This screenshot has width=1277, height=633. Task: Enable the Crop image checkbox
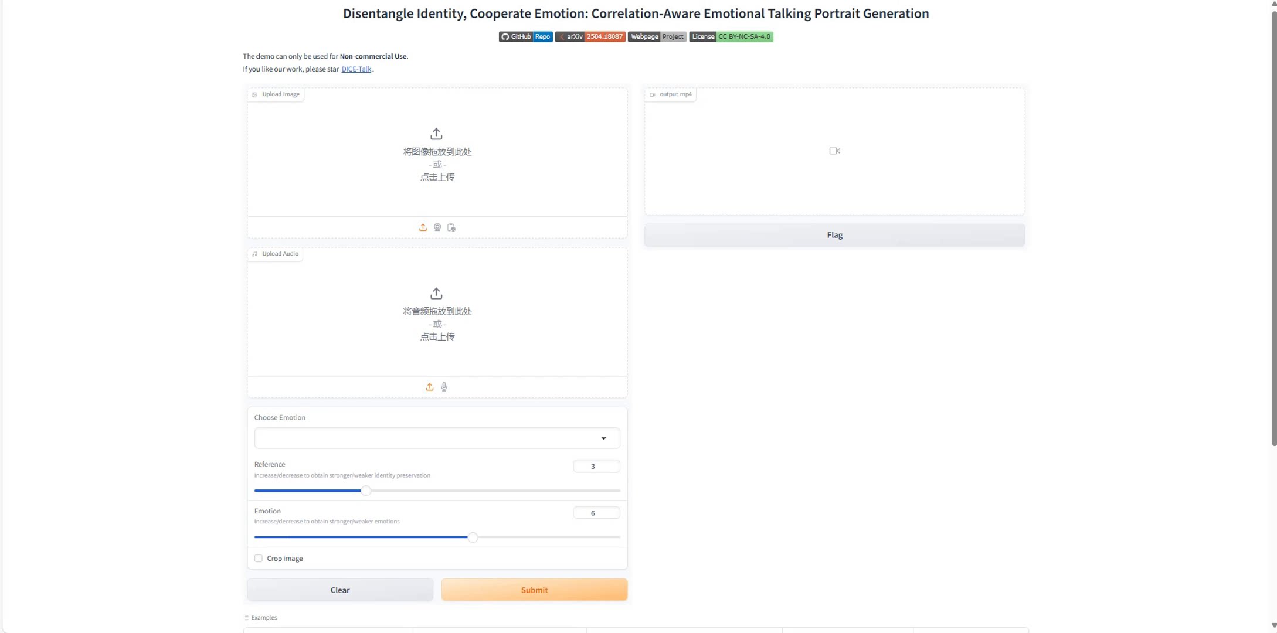tap(259, 559)
